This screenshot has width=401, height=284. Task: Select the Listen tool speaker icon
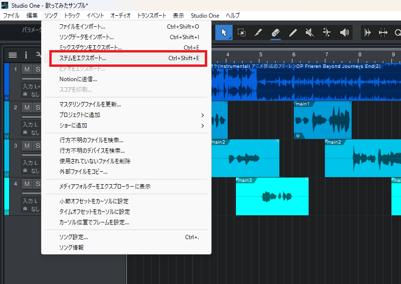coord(344,32)
